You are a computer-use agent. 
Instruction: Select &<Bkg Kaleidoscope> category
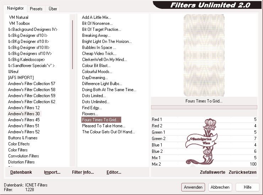tap(27, 60)
